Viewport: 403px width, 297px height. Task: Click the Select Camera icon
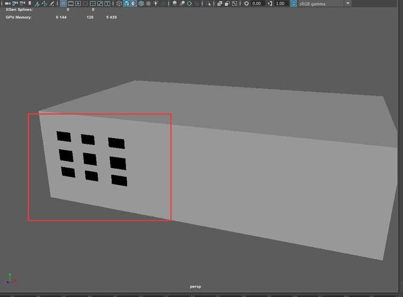(8, 3)
